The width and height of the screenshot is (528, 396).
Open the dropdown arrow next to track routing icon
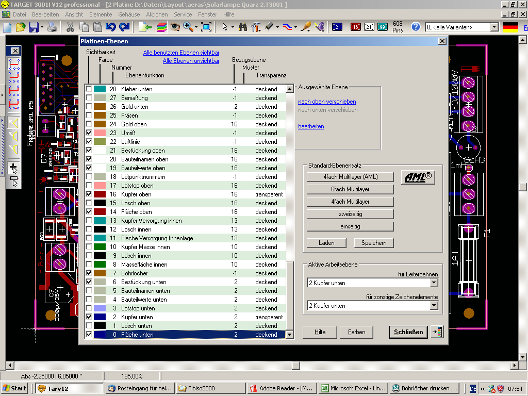pos(295,27)
